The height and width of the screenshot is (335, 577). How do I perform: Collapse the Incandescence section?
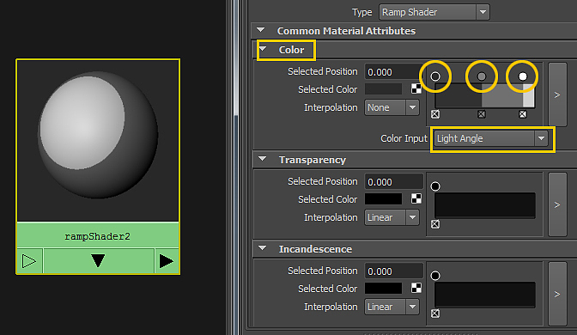point(263,248)
